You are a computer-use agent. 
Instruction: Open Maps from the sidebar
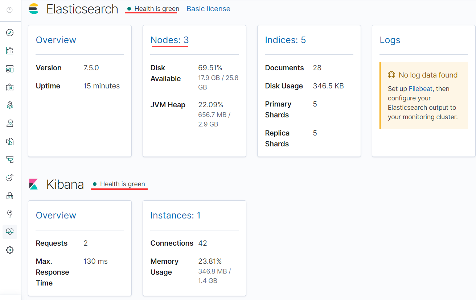pos(10,105)
